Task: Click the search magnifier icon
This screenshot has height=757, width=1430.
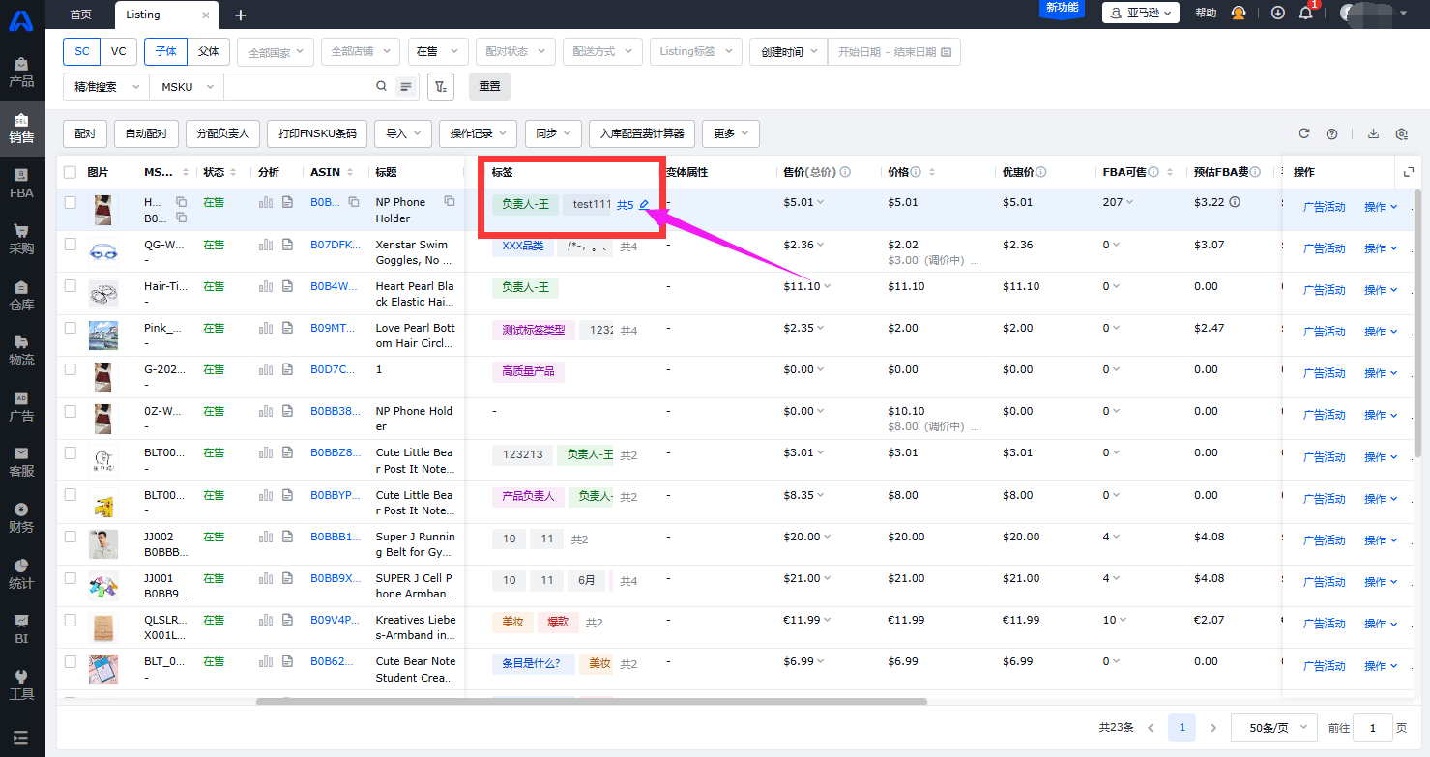Action: click(381, 86)
